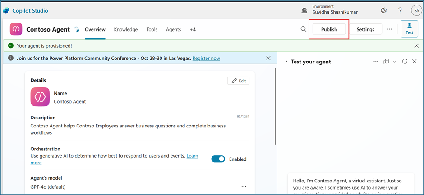Collapse the Test your agent triangle
The height and width of the screenshot is (195, 424).
pos(286,62)
